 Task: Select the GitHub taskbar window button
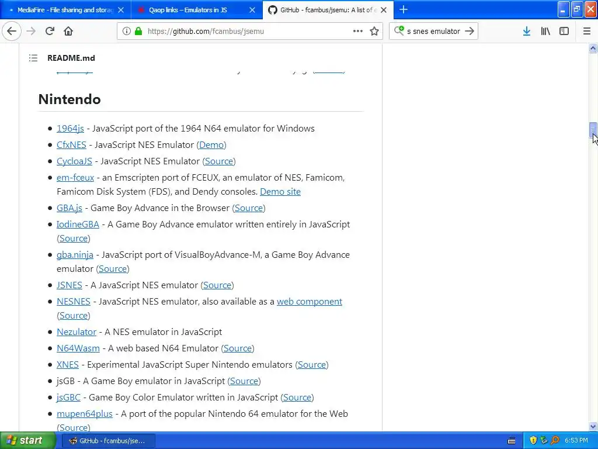coord(108,441)
